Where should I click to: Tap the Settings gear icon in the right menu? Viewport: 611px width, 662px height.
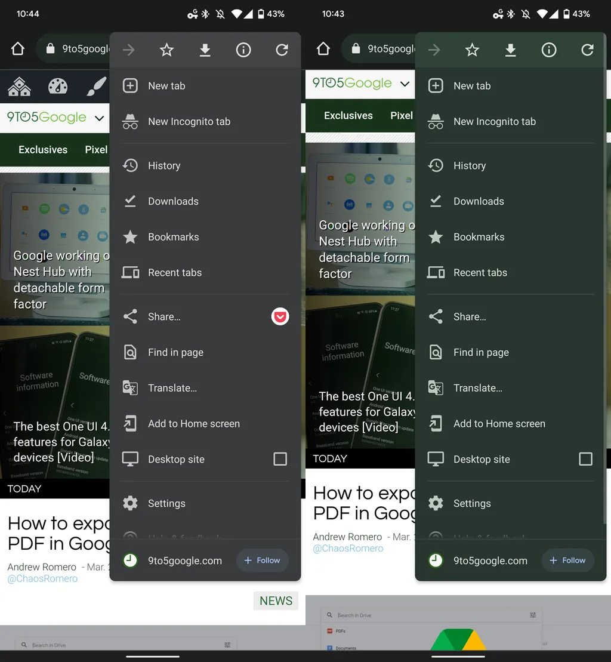point(436,503)
